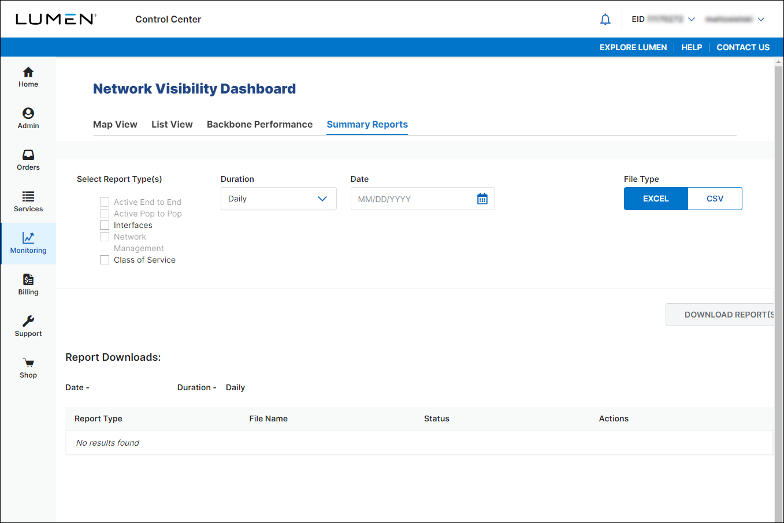Click the Control Center title
Viewport: 784px width, 523px height.
pyautogui.click(x=168, y=19)
